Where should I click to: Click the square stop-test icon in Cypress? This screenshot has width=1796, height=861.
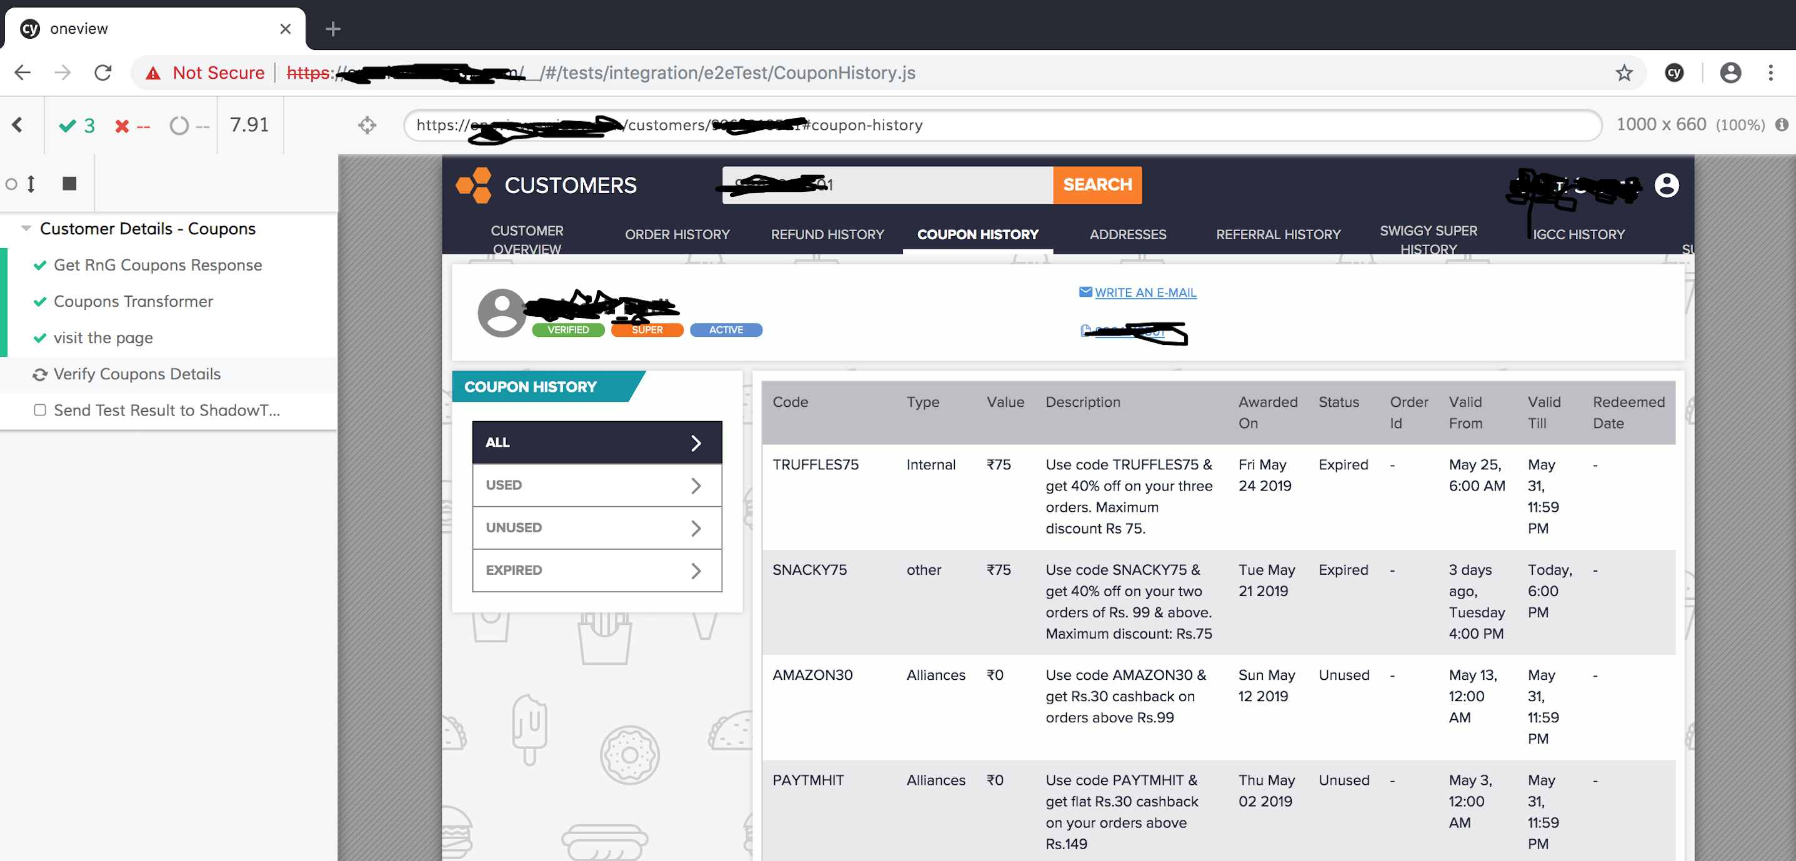[69, 183]
